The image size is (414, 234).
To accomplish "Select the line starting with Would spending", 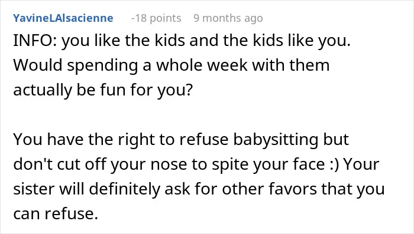I will point(172,65).
